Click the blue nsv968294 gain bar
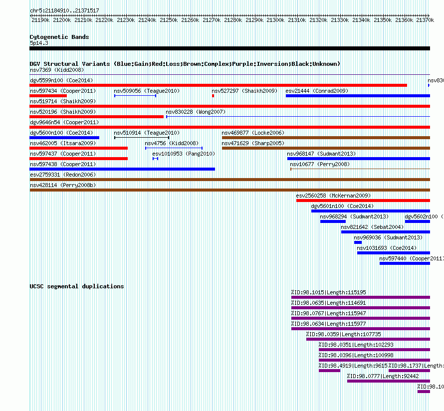 pyautogui.click(x=333, y=221)
